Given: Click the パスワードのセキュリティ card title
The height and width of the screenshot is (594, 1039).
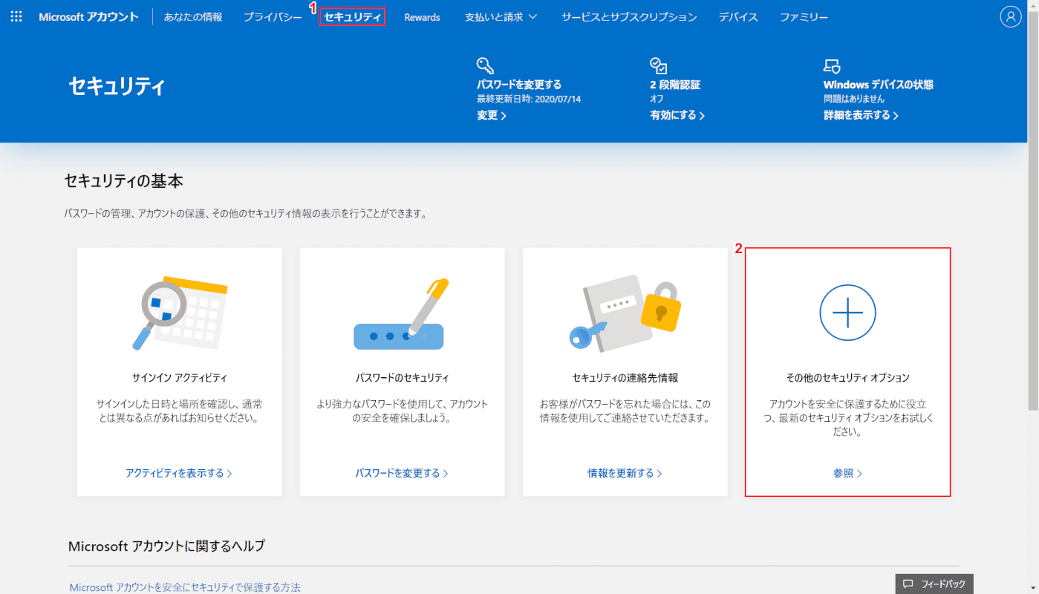Looking at the screenshot, I should [x=402, y=378].
